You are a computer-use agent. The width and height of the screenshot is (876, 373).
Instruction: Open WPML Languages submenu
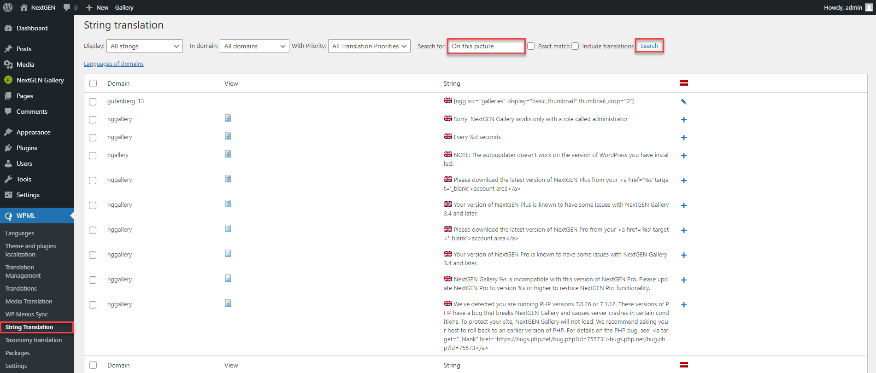click(x=19, y=233)
